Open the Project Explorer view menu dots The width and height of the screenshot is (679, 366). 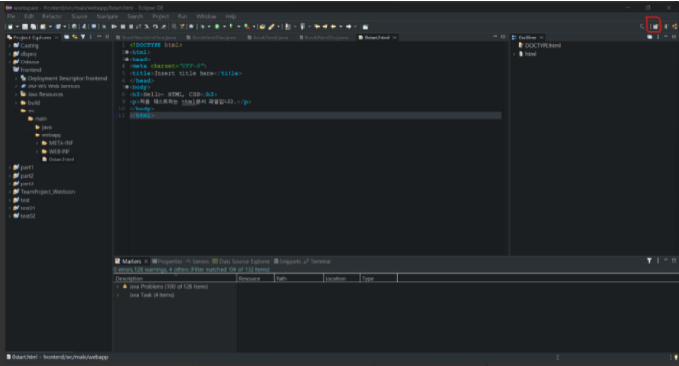tap(91, 37)
